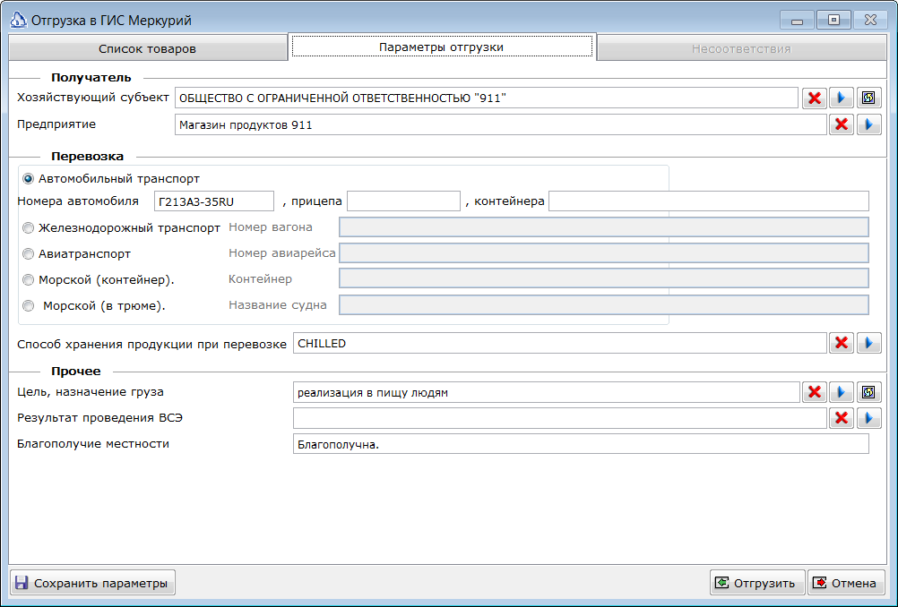Click the empty Результат проведения ВСЭ field
This screenshot has height=607, width=898.
pos(560,418)
